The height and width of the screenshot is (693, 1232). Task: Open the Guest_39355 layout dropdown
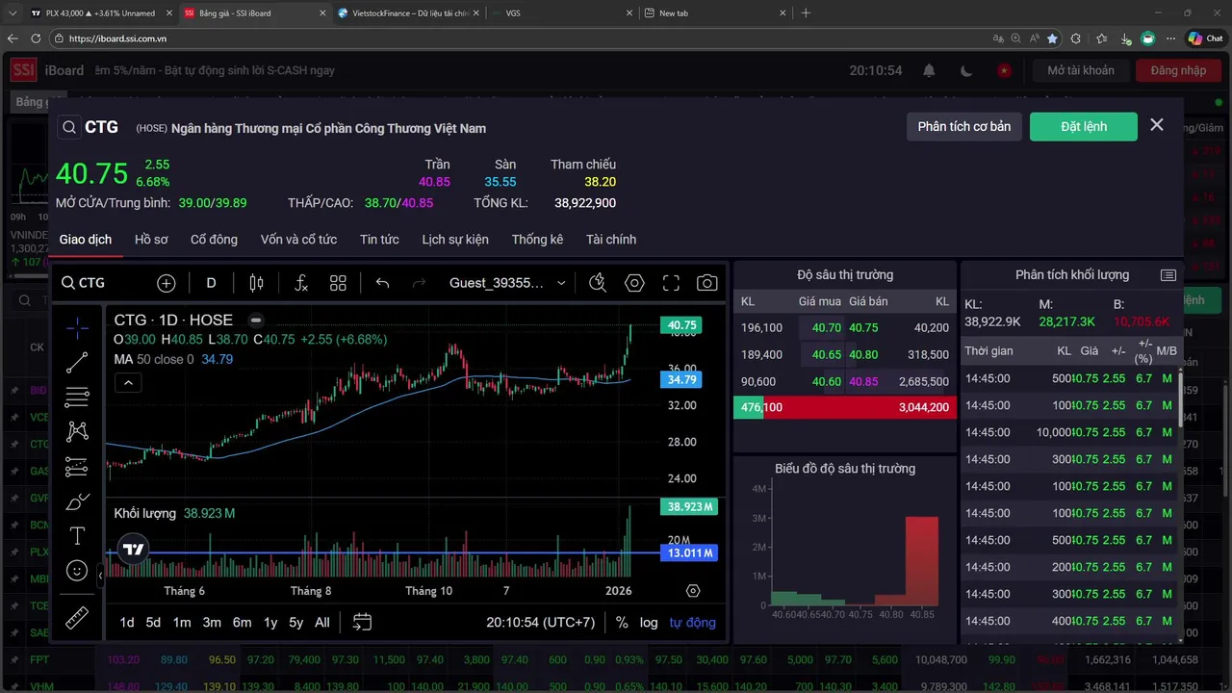tap(507, 283)
